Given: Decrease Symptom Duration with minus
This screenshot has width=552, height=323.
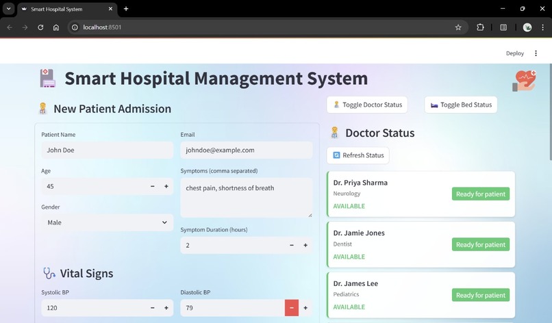Looking at the screenshot, I should coord(292,245).
